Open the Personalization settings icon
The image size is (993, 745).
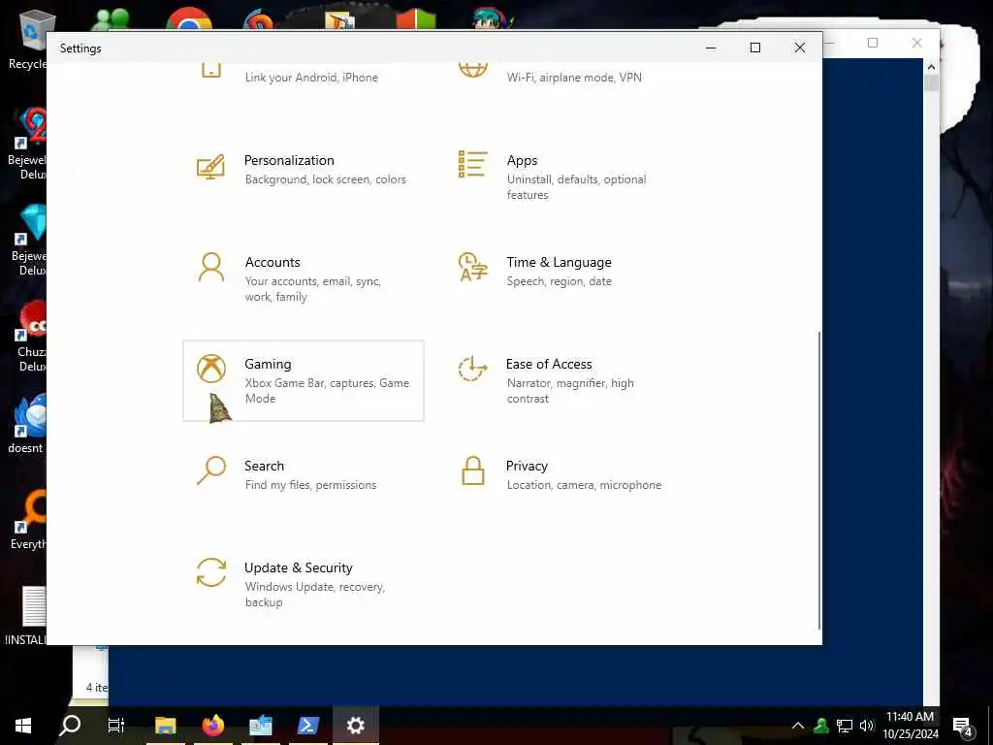pos(210,167)
